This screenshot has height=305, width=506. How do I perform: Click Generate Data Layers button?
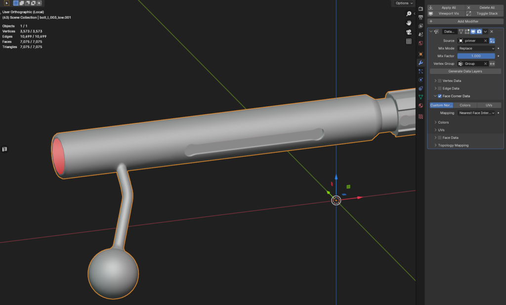pos(465,71)
